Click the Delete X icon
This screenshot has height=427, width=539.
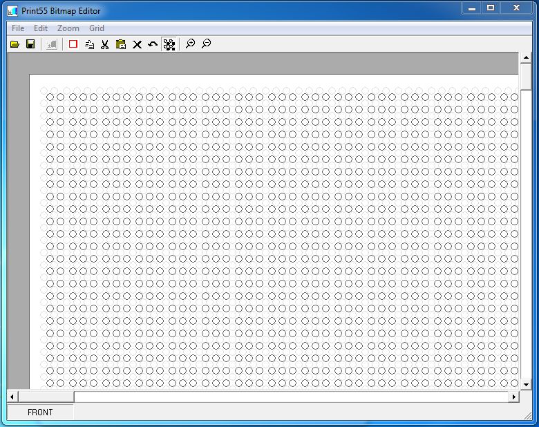coord(137,44)
